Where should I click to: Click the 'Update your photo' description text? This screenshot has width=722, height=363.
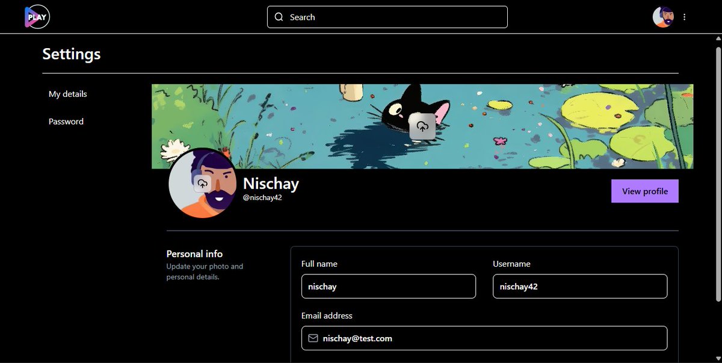[x=205, y=271]
